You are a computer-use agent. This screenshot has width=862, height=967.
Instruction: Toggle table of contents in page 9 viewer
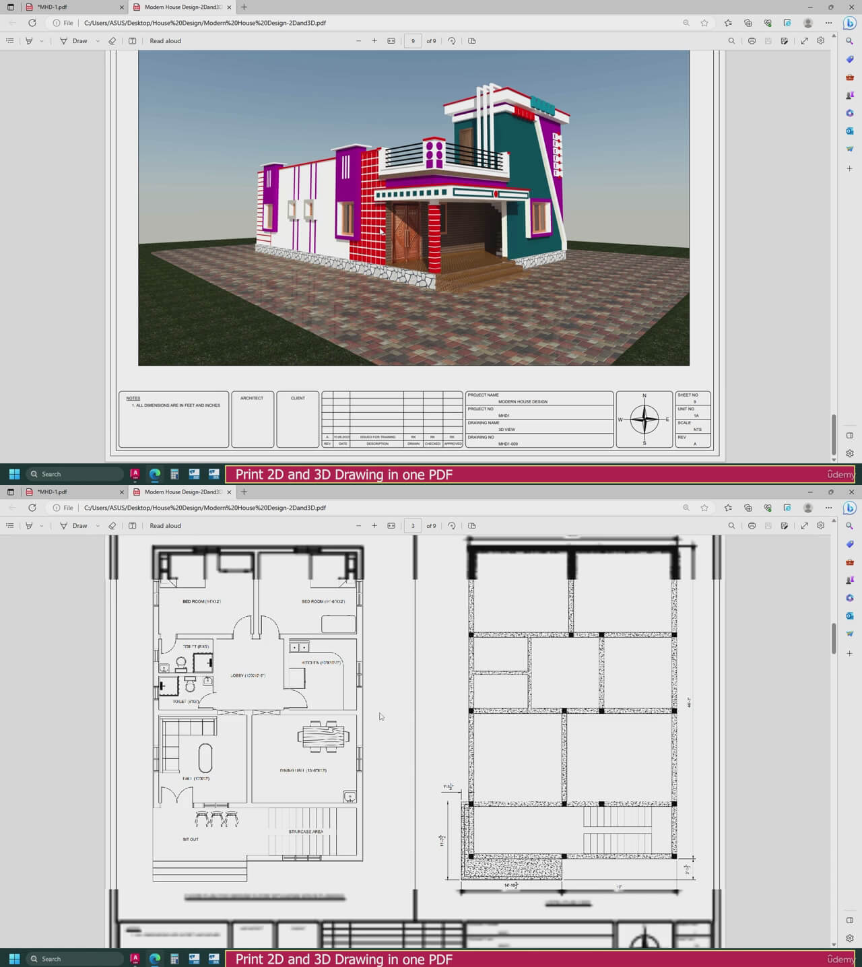(9, 41)
